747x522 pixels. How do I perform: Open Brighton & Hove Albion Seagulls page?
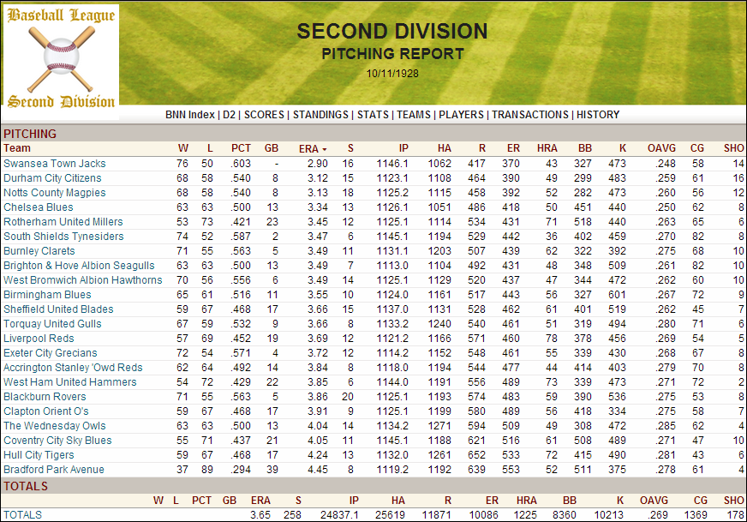(x=79, y=266)
